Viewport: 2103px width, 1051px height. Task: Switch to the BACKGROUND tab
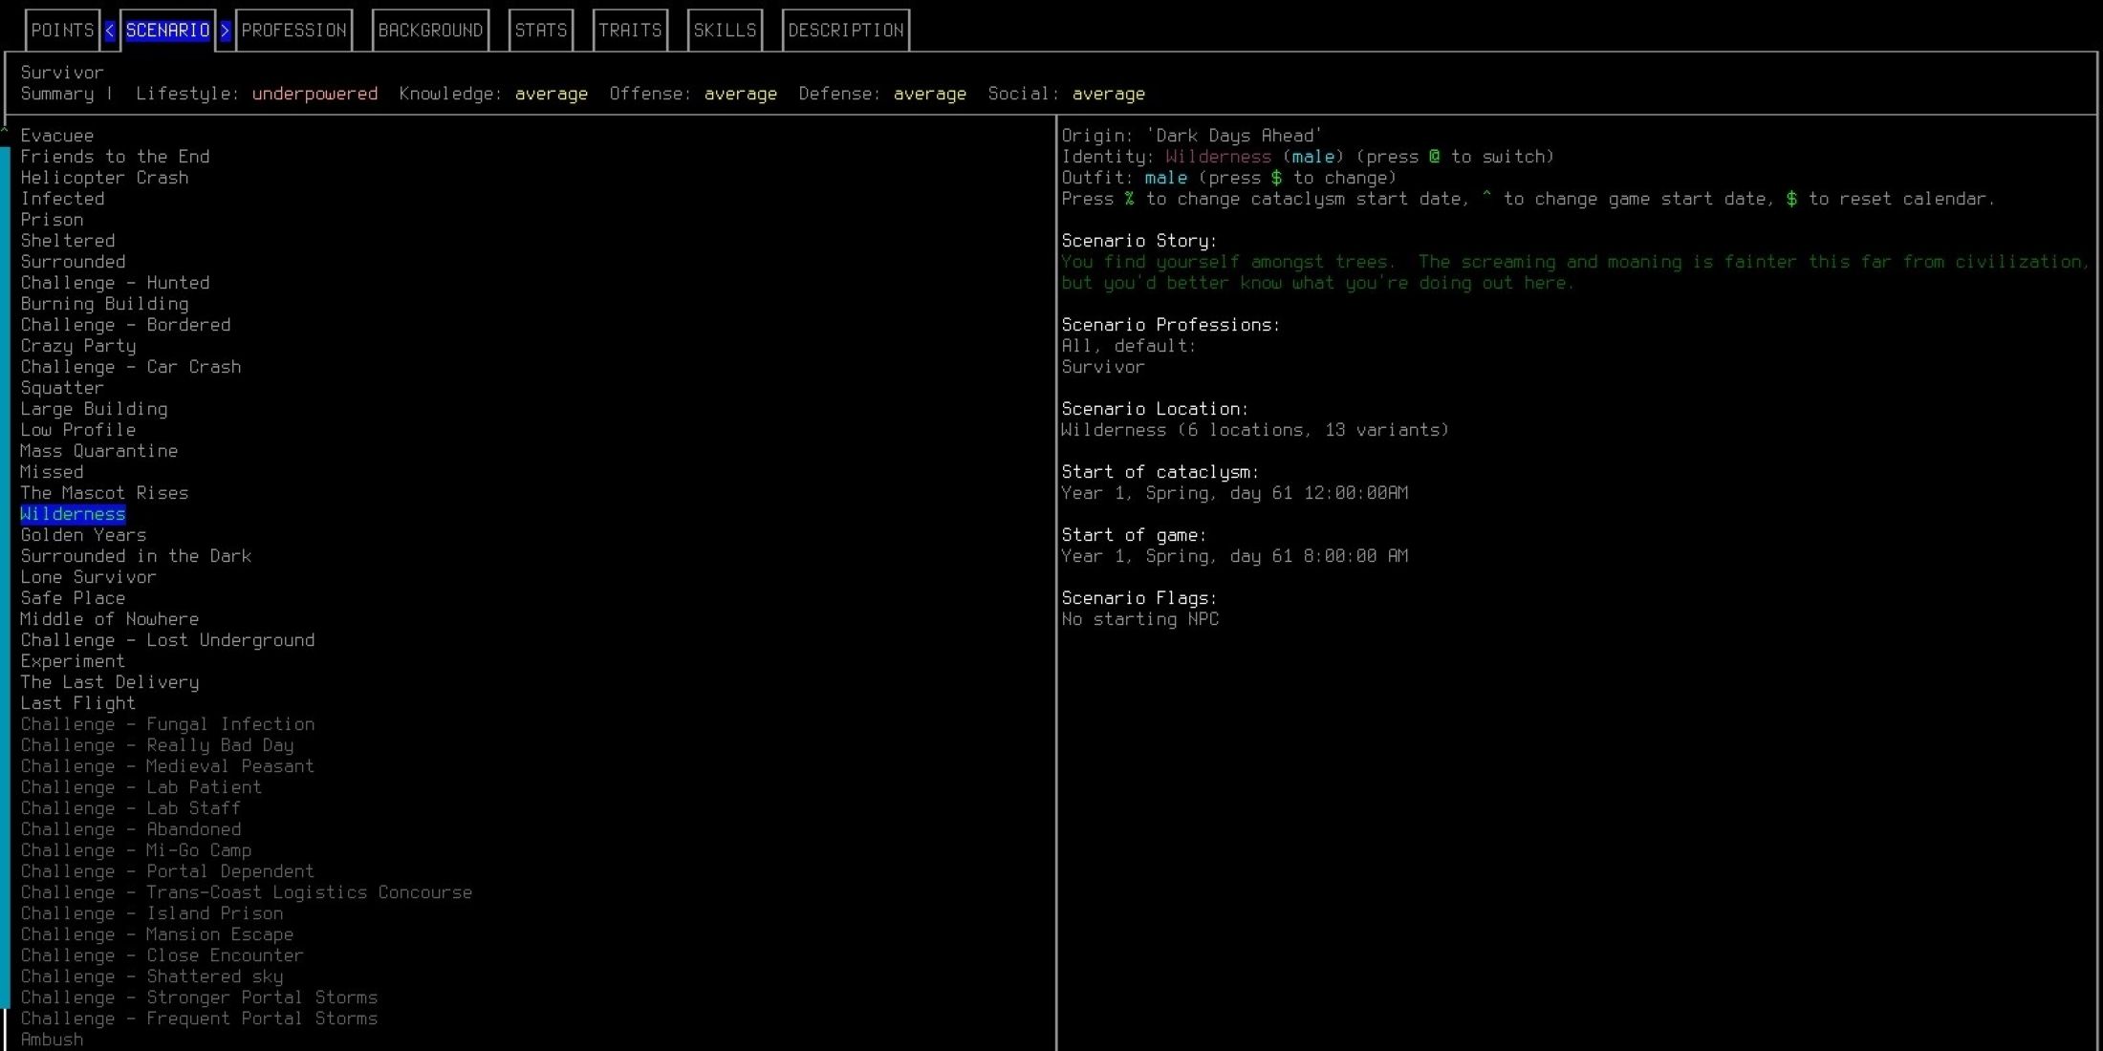[x=430, y=30]
